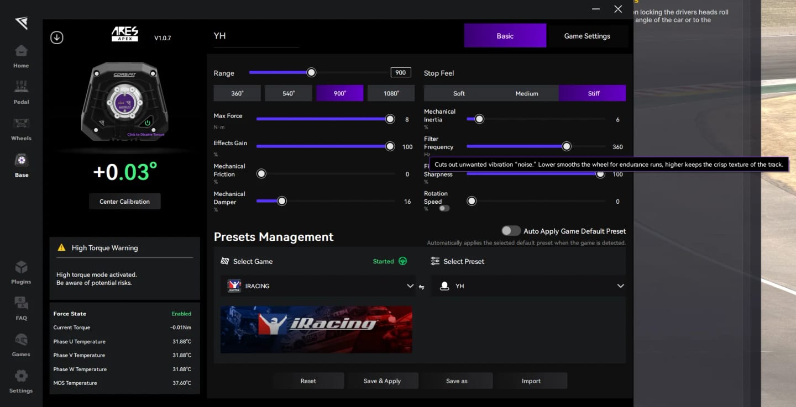Open the Games section in sidebar
This screenshot has height=407, width=796.
(21, 346)
